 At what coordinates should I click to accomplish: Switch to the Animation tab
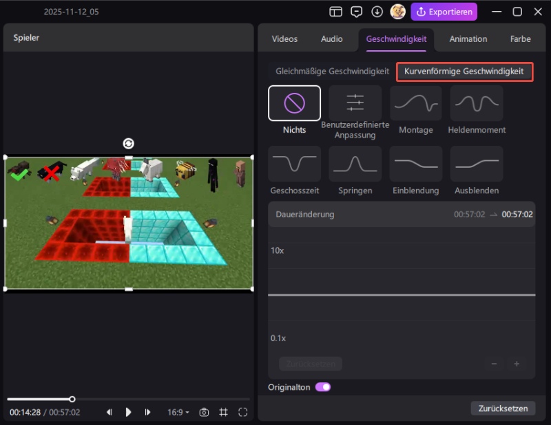point(468,39)
